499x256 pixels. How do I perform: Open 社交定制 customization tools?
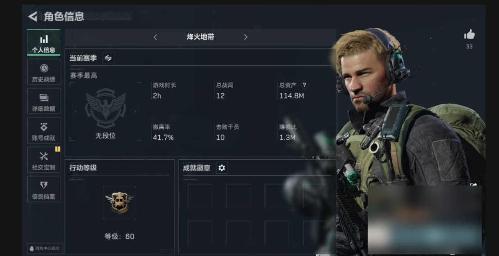[44, 160]
